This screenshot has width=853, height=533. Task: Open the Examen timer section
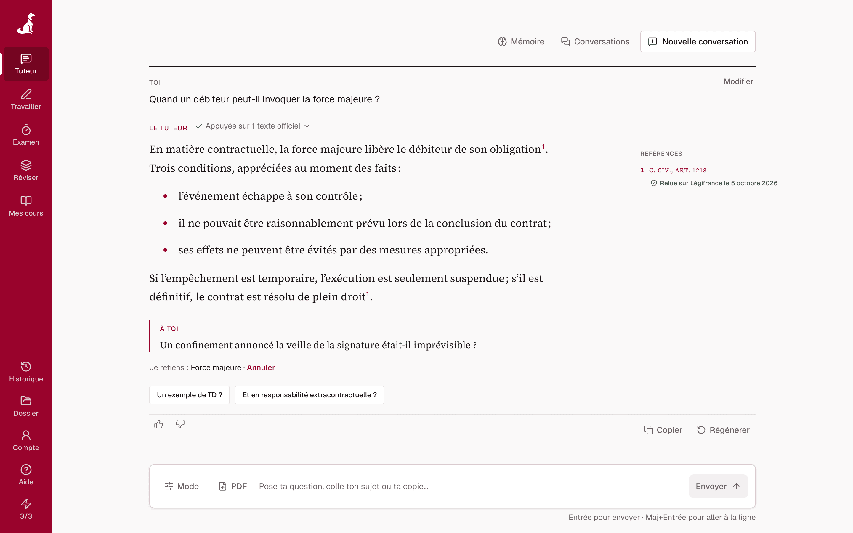[x=26, y=135]
